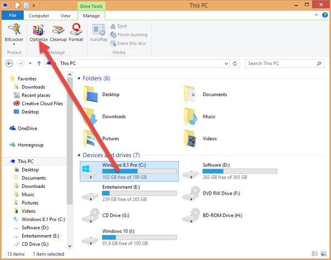Collapse the Devices and drives group
This screenshot has height=260, width=331.
[79, 155]
